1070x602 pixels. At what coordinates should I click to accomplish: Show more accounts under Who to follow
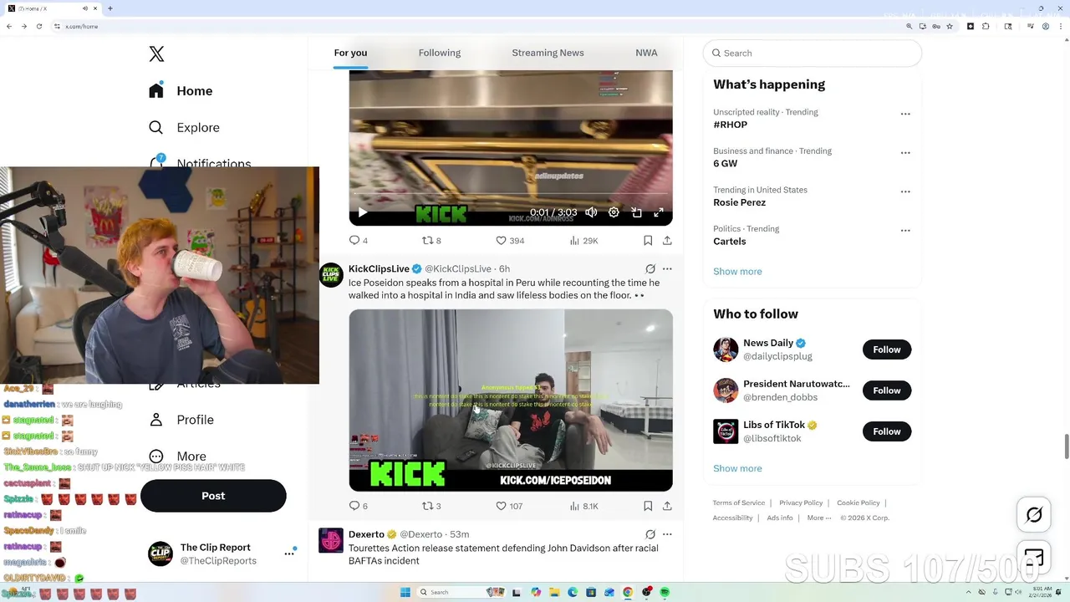(737, 469)
